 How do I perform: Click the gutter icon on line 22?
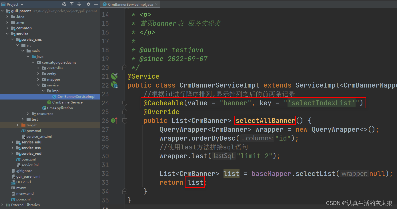pyautogui.click(x=114, y=85)
